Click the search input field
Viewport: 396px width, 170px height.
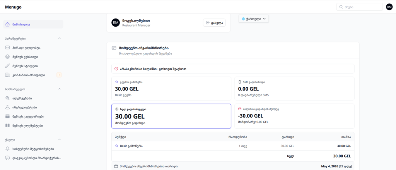point(362,7)
